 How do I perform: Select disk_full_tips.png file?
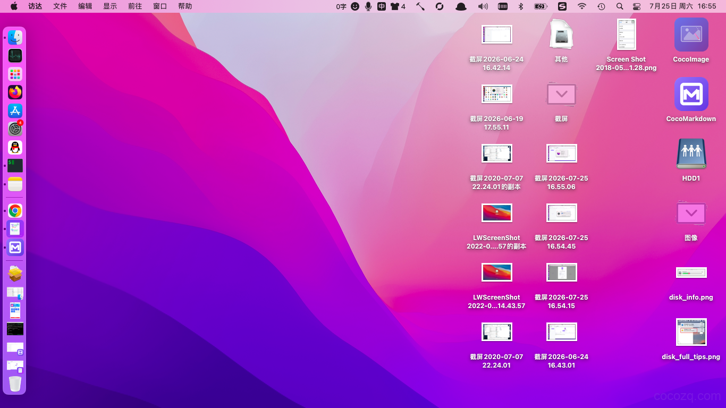tap(691, 332)
